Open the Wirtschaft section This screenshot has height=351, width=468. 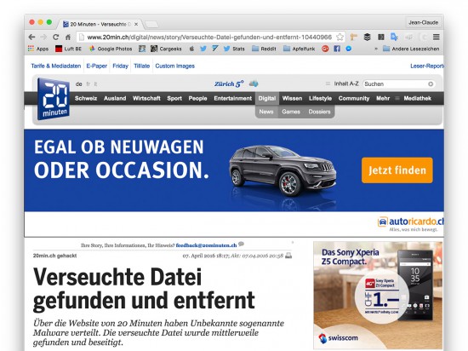point(146,98)
